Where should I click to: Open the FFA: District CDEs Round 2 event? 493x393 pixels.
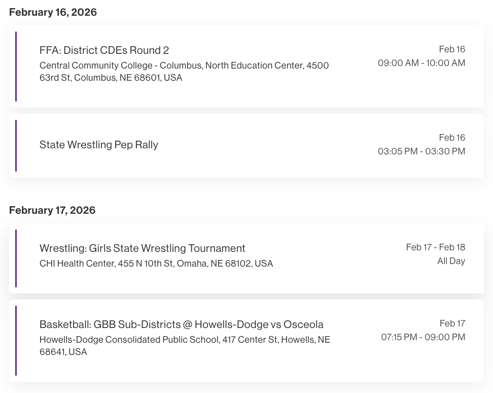pyautogui.click(x=104, y=50)
